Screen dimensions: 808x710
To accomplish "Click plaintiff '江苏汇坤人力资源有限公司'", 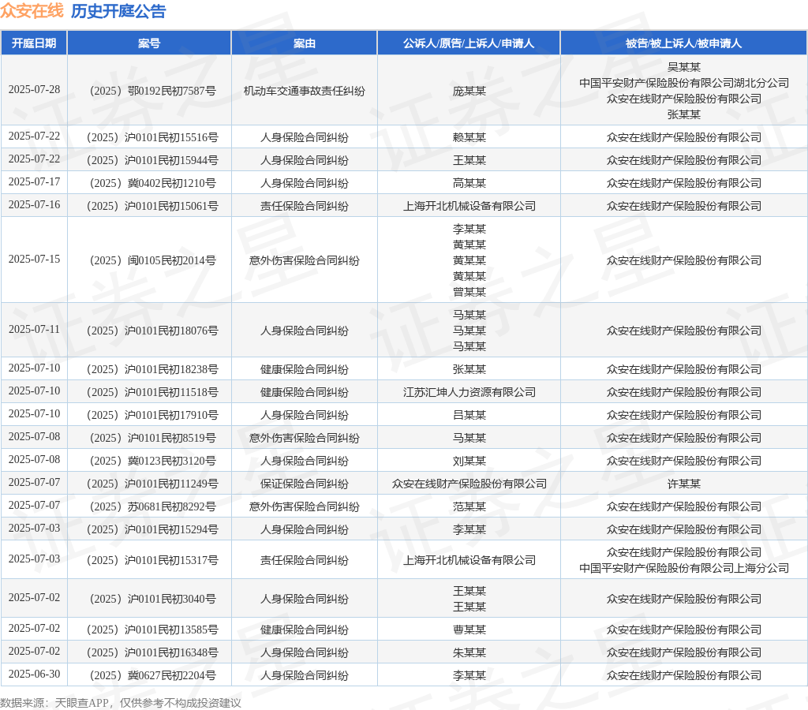I will (469, 392).
